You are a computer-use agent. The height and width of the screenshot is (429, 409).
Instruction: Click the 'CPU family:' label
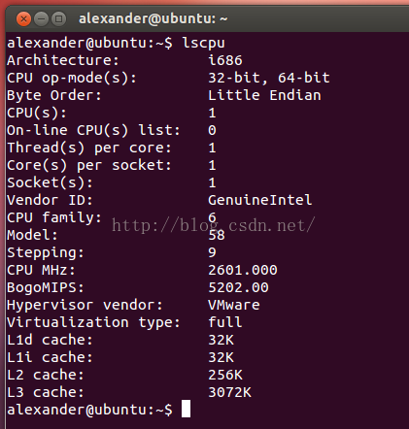pos(54,217)
